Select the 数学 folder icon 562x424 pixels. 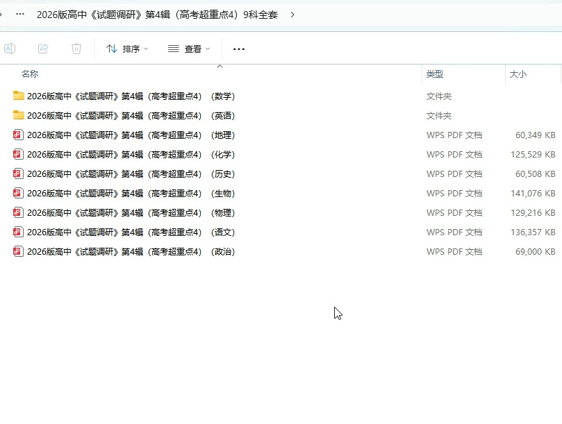pos(19,96)
